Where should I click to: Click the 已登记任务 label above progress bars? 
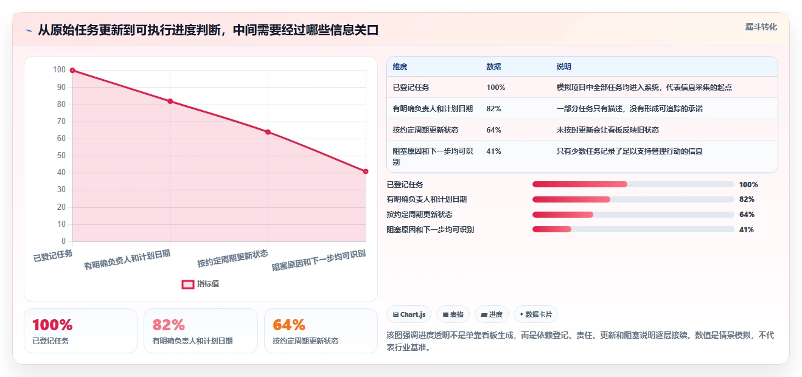[405, 185]
